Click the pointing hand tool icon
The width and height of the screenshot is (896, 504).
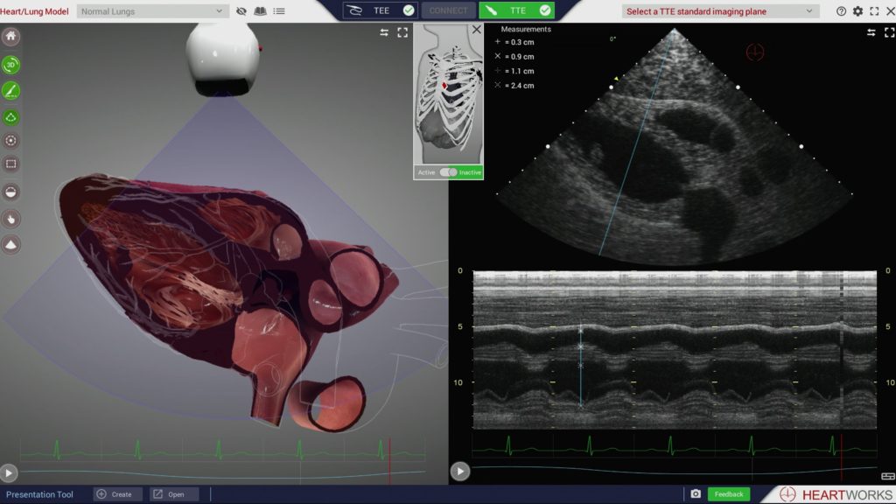coord(11,218)
